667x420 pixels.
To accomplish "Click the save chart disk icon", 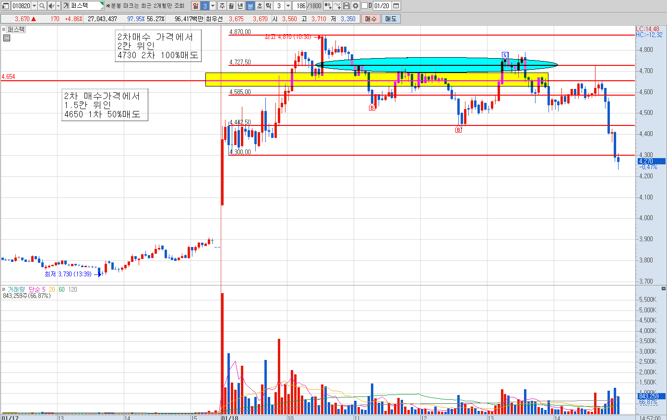I will [x=346, y=6].
